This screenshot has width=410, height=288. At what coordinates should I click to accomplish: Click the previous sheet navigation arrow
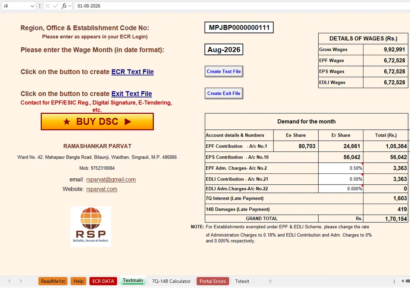tap(9, 281)
